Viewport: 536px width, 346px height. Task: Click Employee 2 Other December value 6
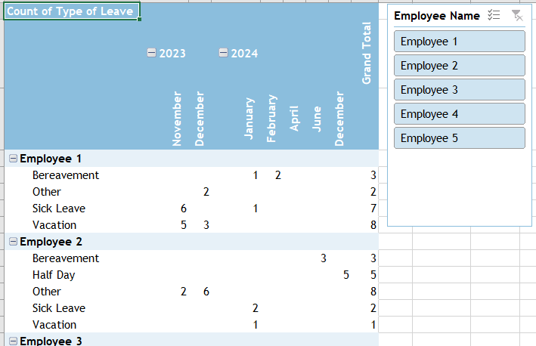click(206, 292)
